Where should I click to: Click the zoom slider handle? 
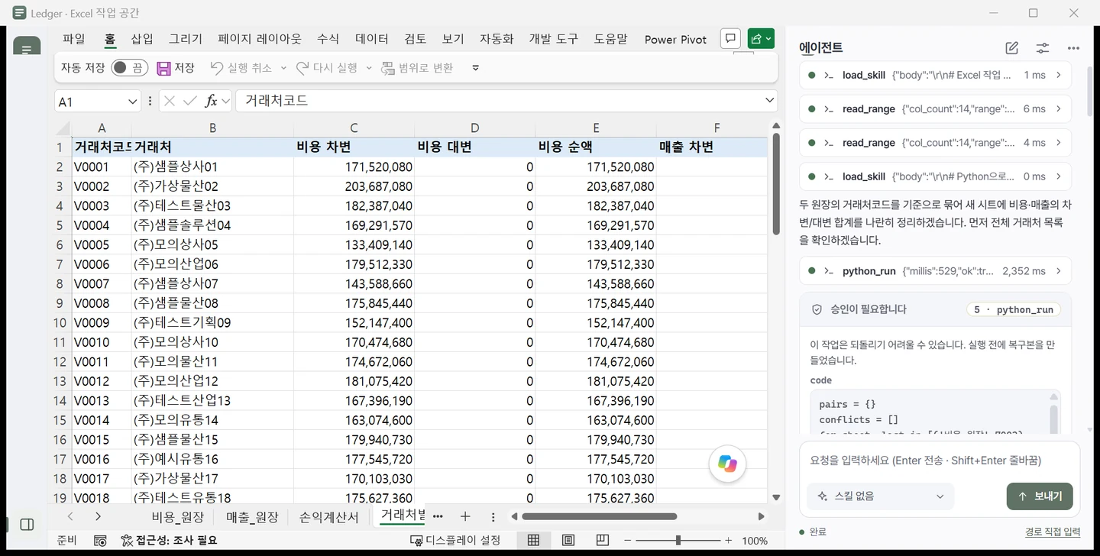click(678, 541)
